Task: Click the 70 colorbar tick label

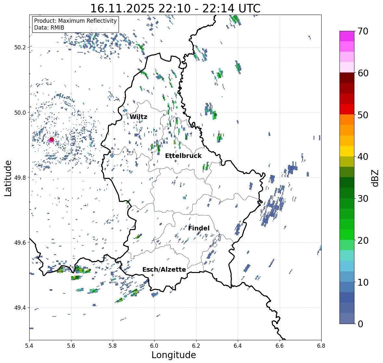Action: pyautogui.click(x=363, y=31)
